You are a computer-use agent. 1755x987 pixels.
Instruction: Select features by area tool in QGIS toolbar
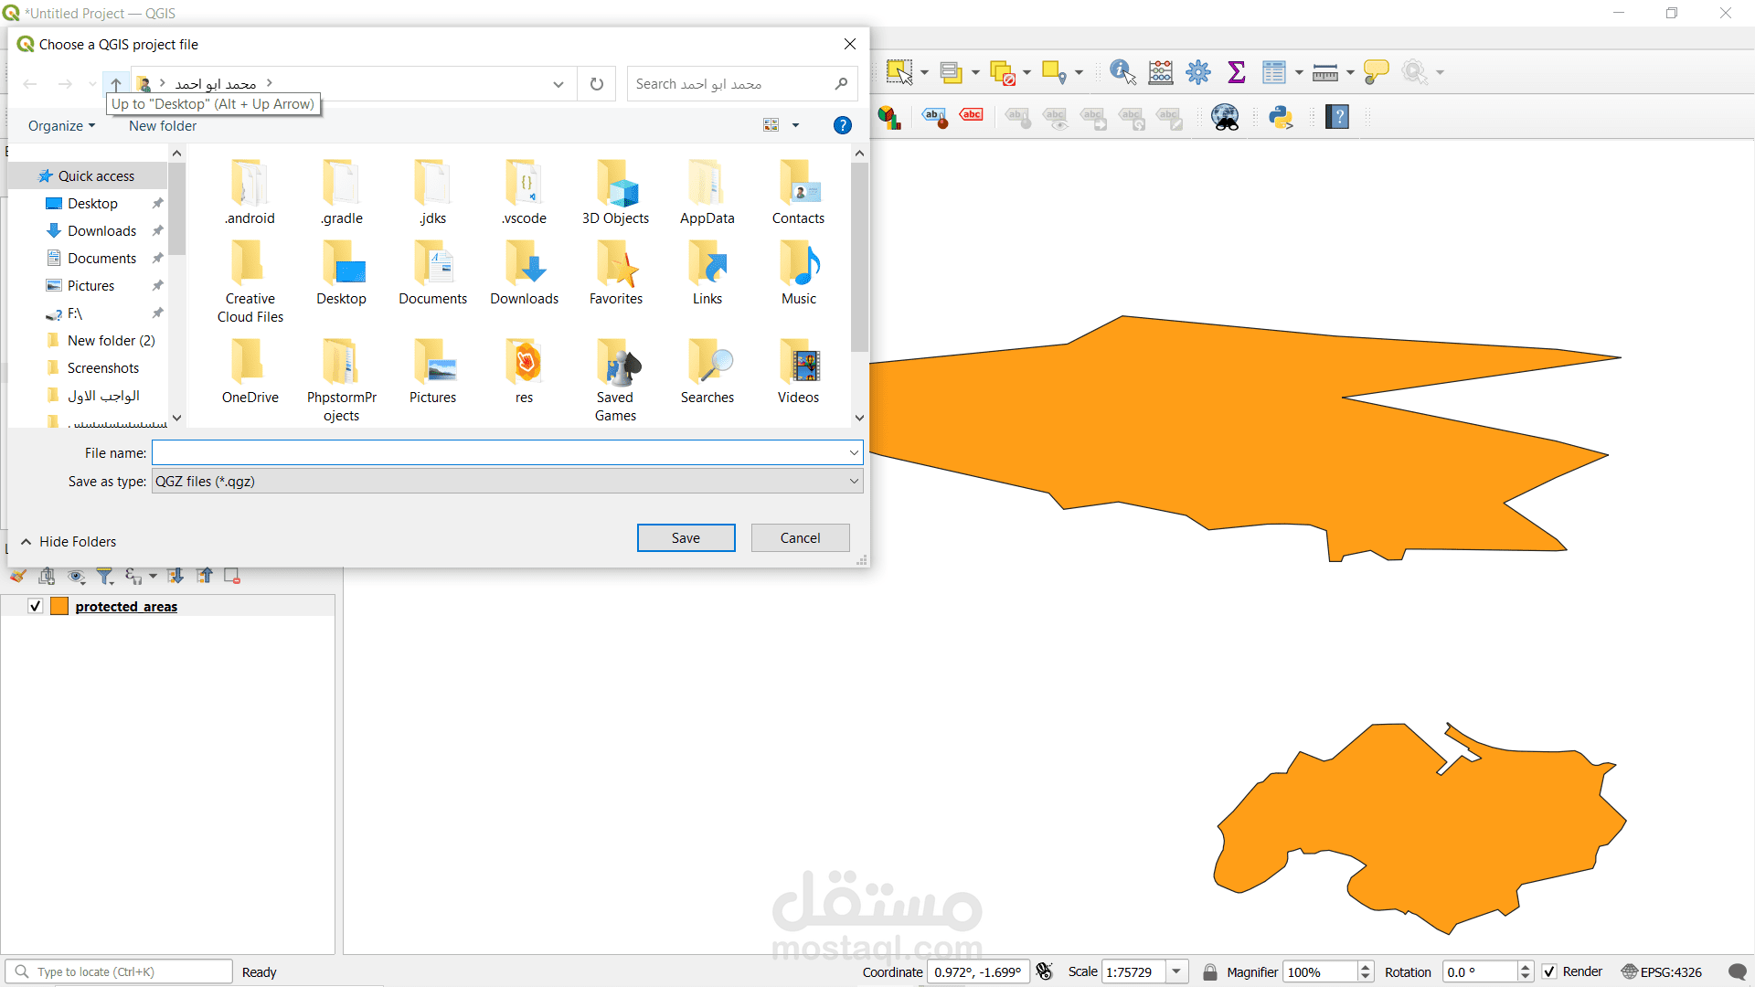899,72
